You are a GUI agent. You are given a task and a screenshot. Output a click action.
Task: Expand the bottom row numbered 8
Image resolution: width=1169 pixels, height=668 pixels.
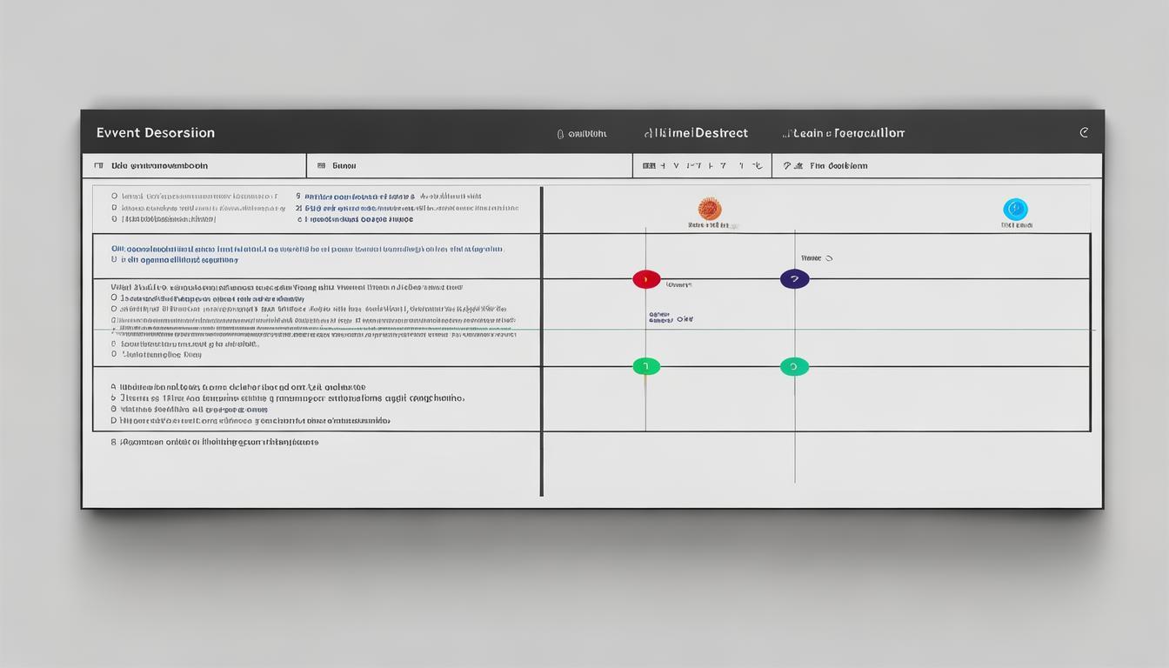(114, 442)
